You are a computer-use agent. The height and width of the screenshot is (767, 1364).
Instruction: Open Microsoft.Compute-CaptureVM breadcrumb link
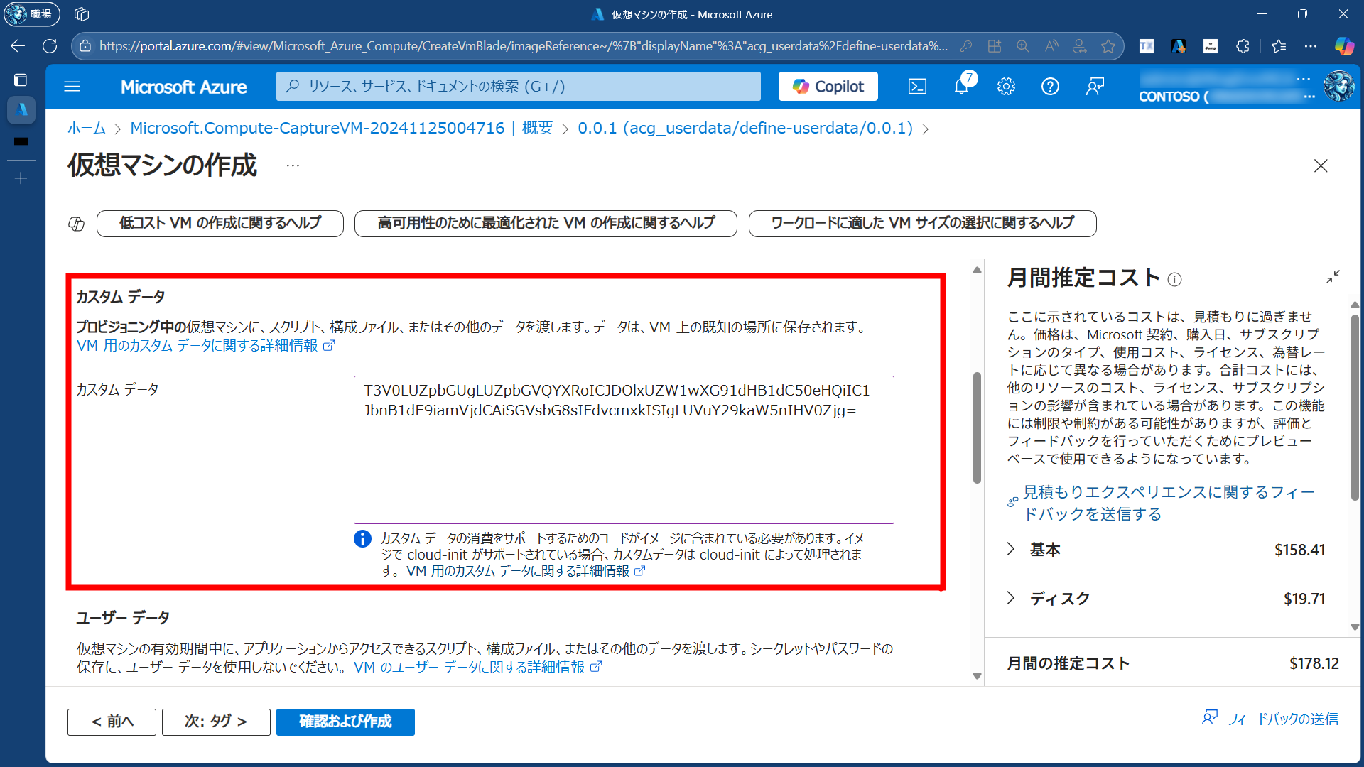(x=317, y=128)
